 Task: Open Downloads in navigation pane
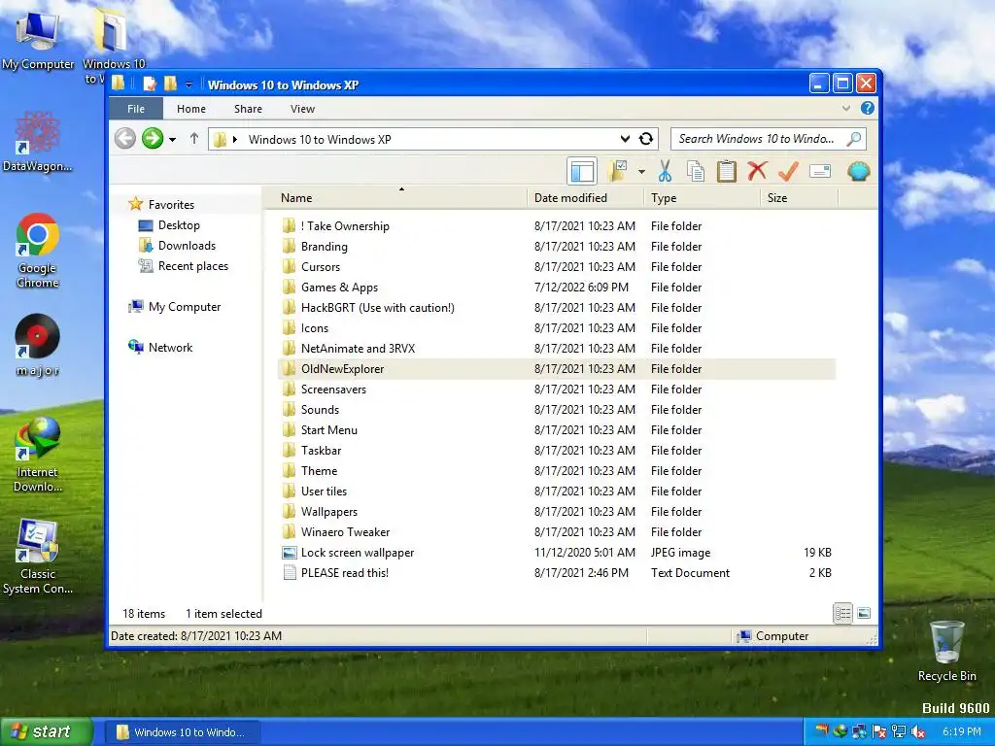pos(187,246)
